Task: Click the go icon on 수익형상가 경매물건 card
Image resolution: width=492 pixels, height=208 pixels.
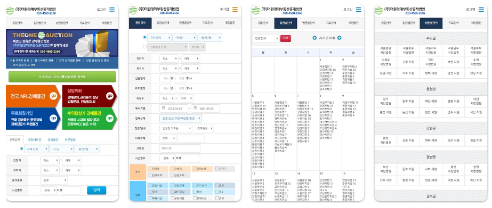Action: (x=110, y=119)
